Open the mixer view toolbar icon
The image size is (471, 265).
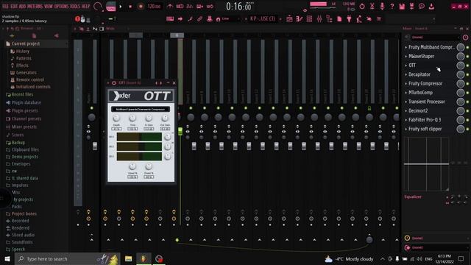319,19
